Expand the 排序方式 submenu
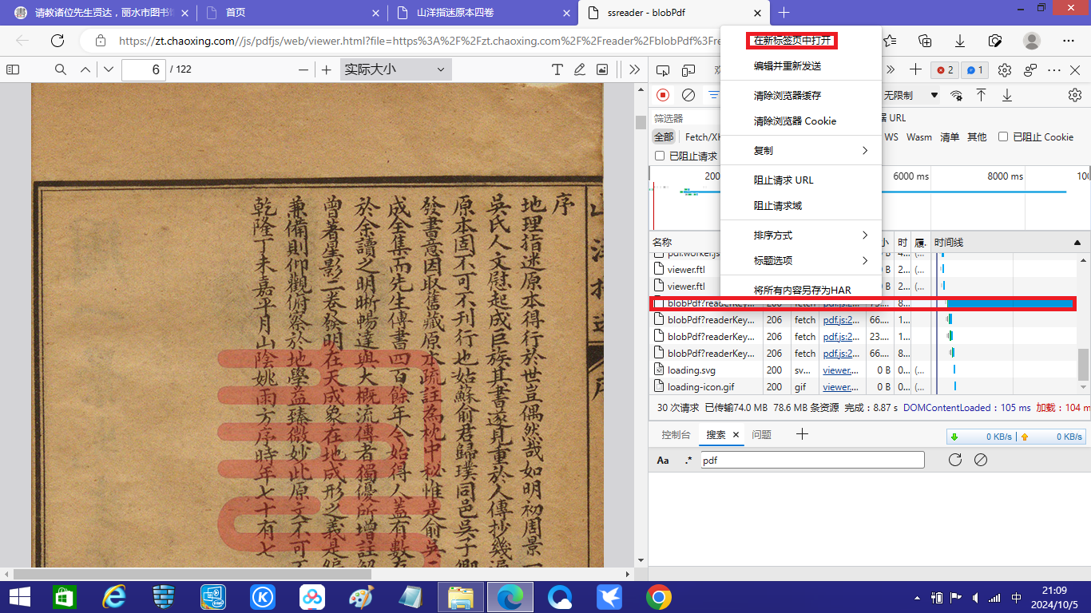 point(801,235)
